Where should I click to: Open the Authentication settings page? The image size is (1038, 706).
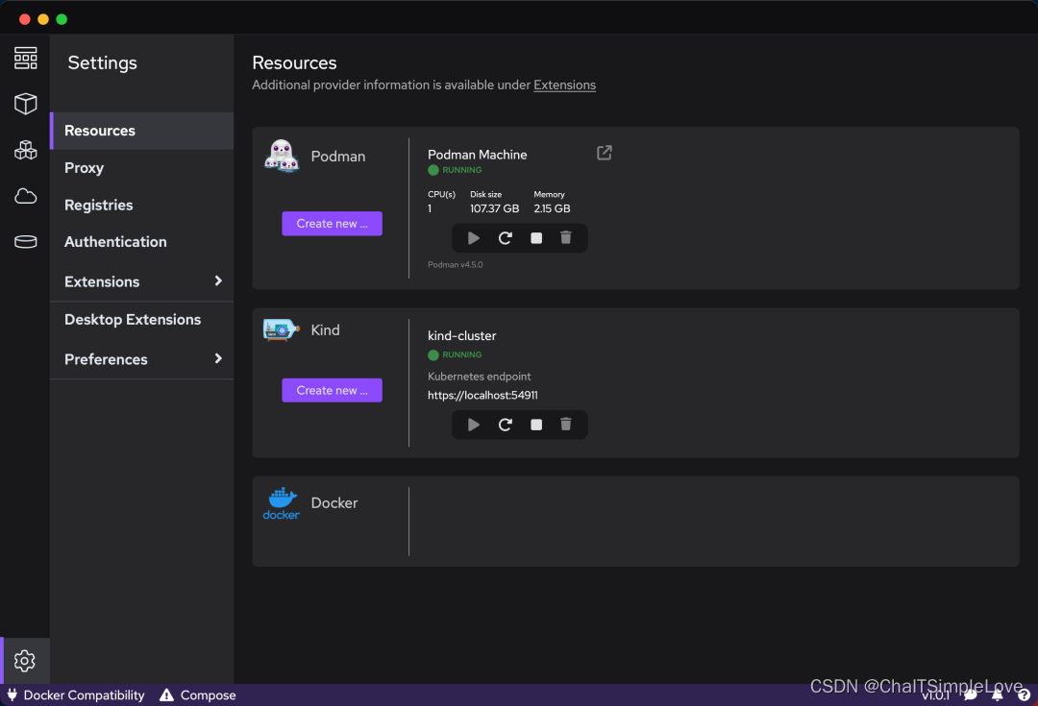[141, 241]
